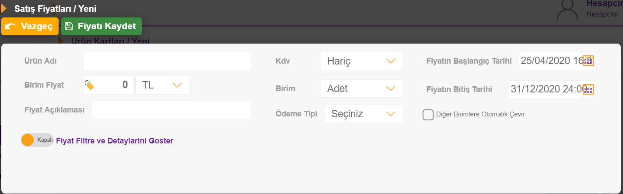Click the Ürün Adı input field

click(168, 61)
